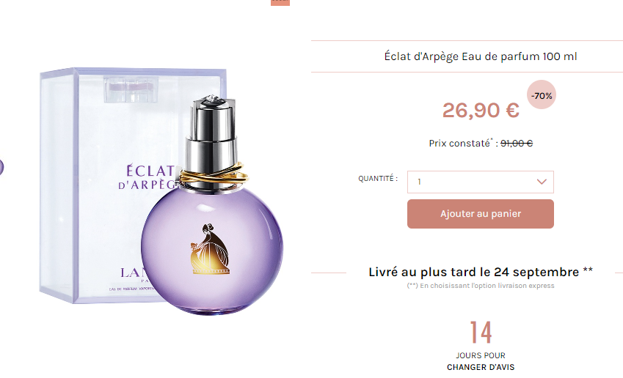This screenshot has height=378, width=623.
Task: Click the large 14 days number graphic
Action: pos(481,333)
